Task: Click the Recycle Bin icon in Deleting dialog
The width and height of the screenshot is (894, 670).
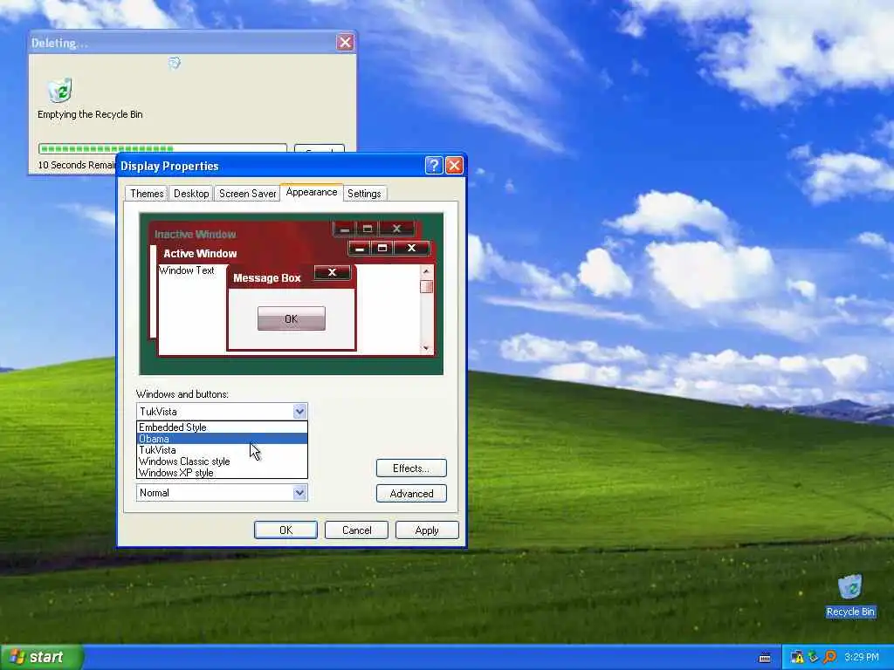Action: 59,91
